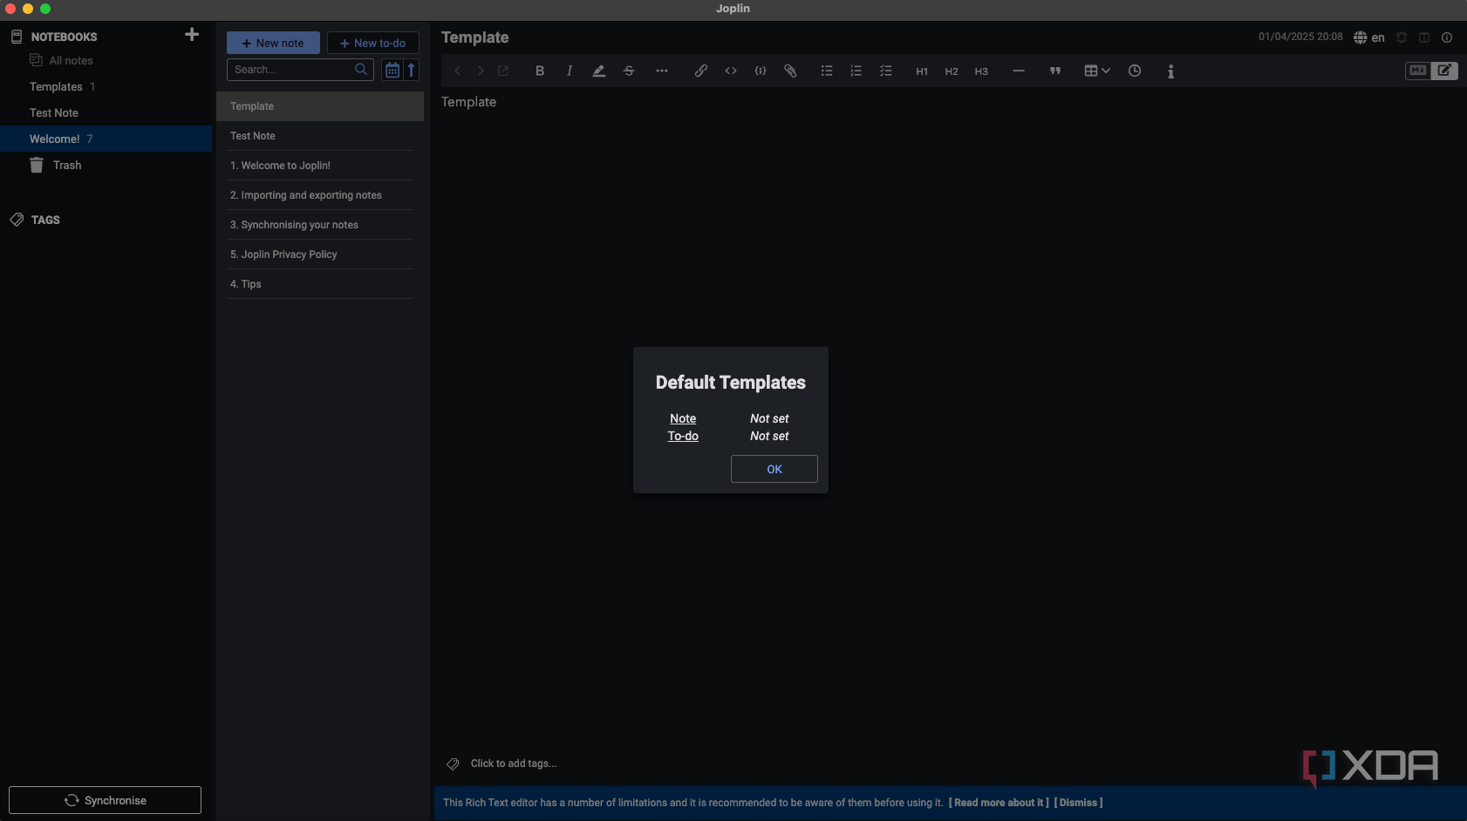Click the search magnifier icon
The image size is (1467, 821).
361,70
